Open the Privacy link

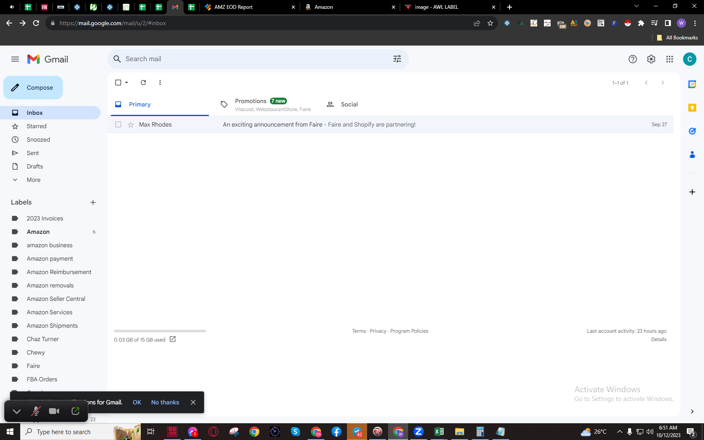(x=378, y=331)
